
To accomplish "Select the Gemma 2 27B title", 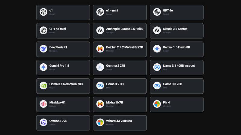I will point(116,66).
